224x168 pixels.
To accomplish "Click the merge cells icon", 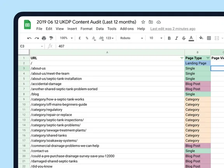I will [217, 38].
